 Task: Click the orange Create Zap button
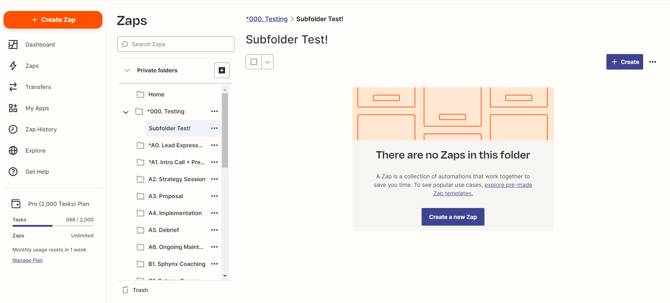(53, 20)
